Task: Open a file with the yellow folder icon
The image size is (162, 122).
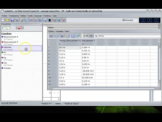Action: [x=8, y=20]
